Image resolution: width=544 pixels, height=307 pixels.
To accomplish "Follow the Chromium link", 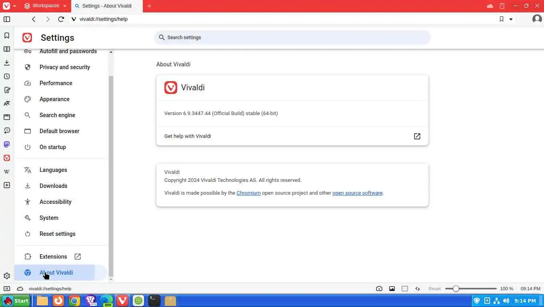I will coord(248,193).
